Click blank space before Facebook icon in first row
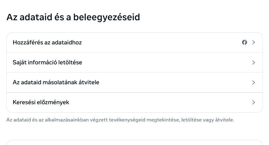269x145 pixels. [161, 42]
